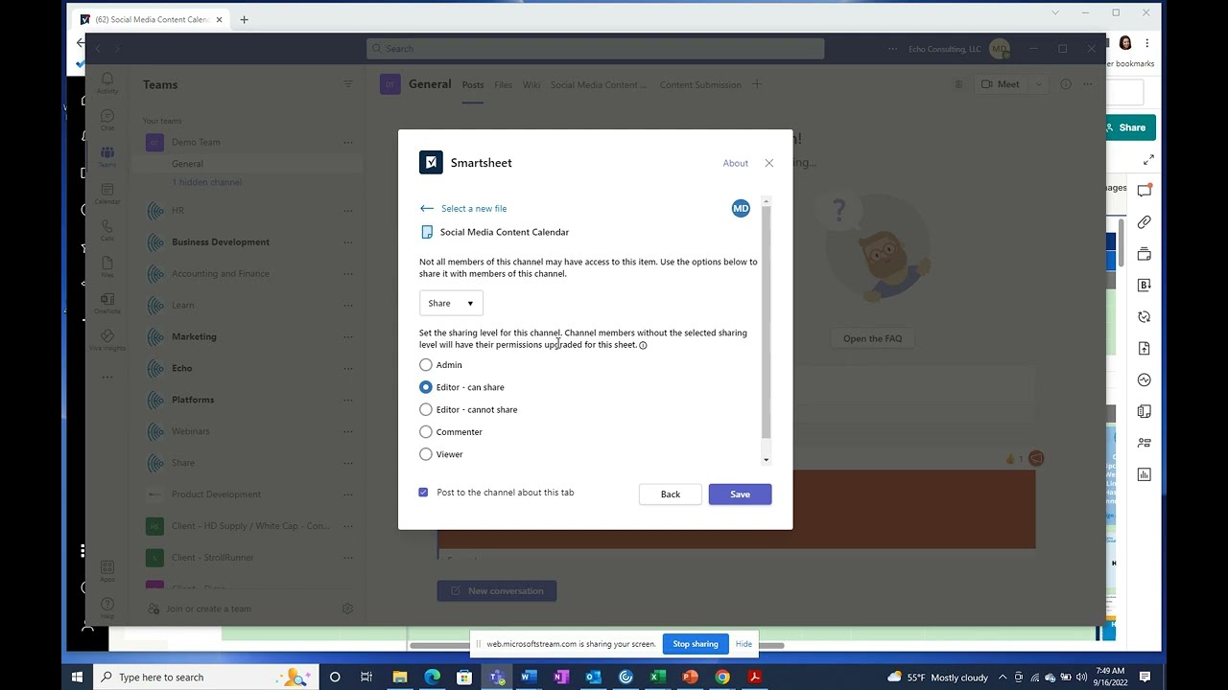Open Smartsheet Attachments paperclip icon

(x=1144, y=222)
